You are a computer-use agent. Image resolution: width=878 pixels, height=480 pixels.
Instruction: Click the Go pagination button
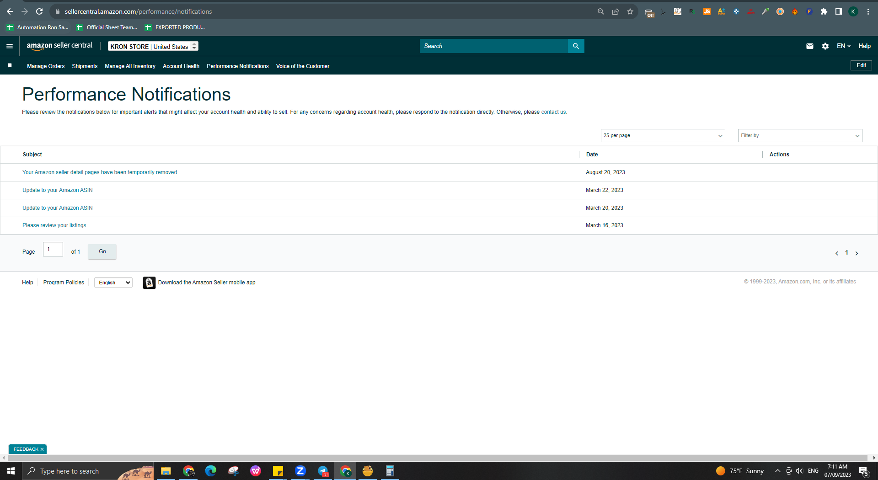[102, 251]
